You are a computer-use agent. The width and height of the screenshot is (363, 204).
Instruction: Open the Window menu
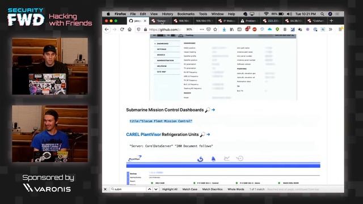217,14
